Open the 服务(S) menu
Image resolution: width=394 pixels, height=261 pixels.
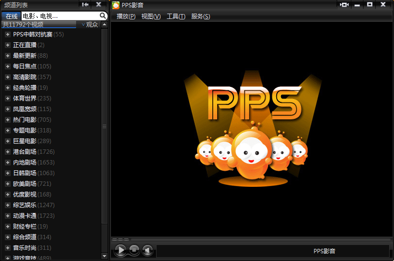point(201,16)
